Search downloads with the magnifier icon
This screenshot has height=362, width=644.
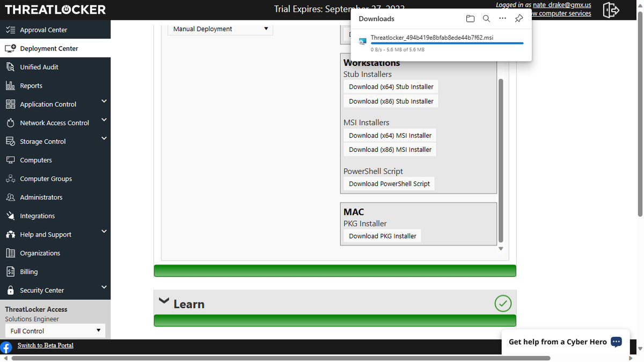pyautogui.click(x=486, y=19)
